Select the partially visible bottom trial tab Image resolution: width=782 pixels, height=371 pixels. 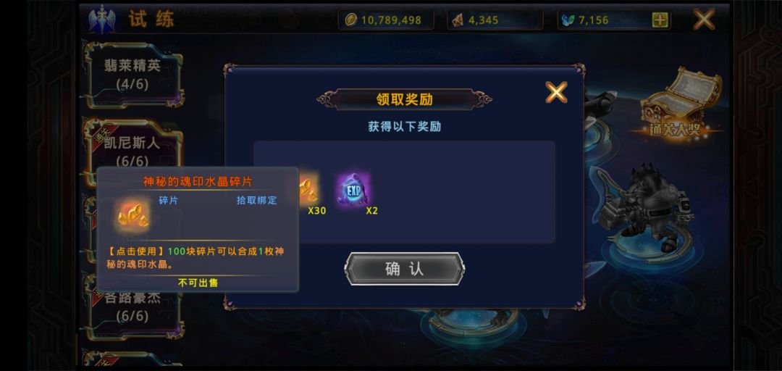(x=133, y=358)
